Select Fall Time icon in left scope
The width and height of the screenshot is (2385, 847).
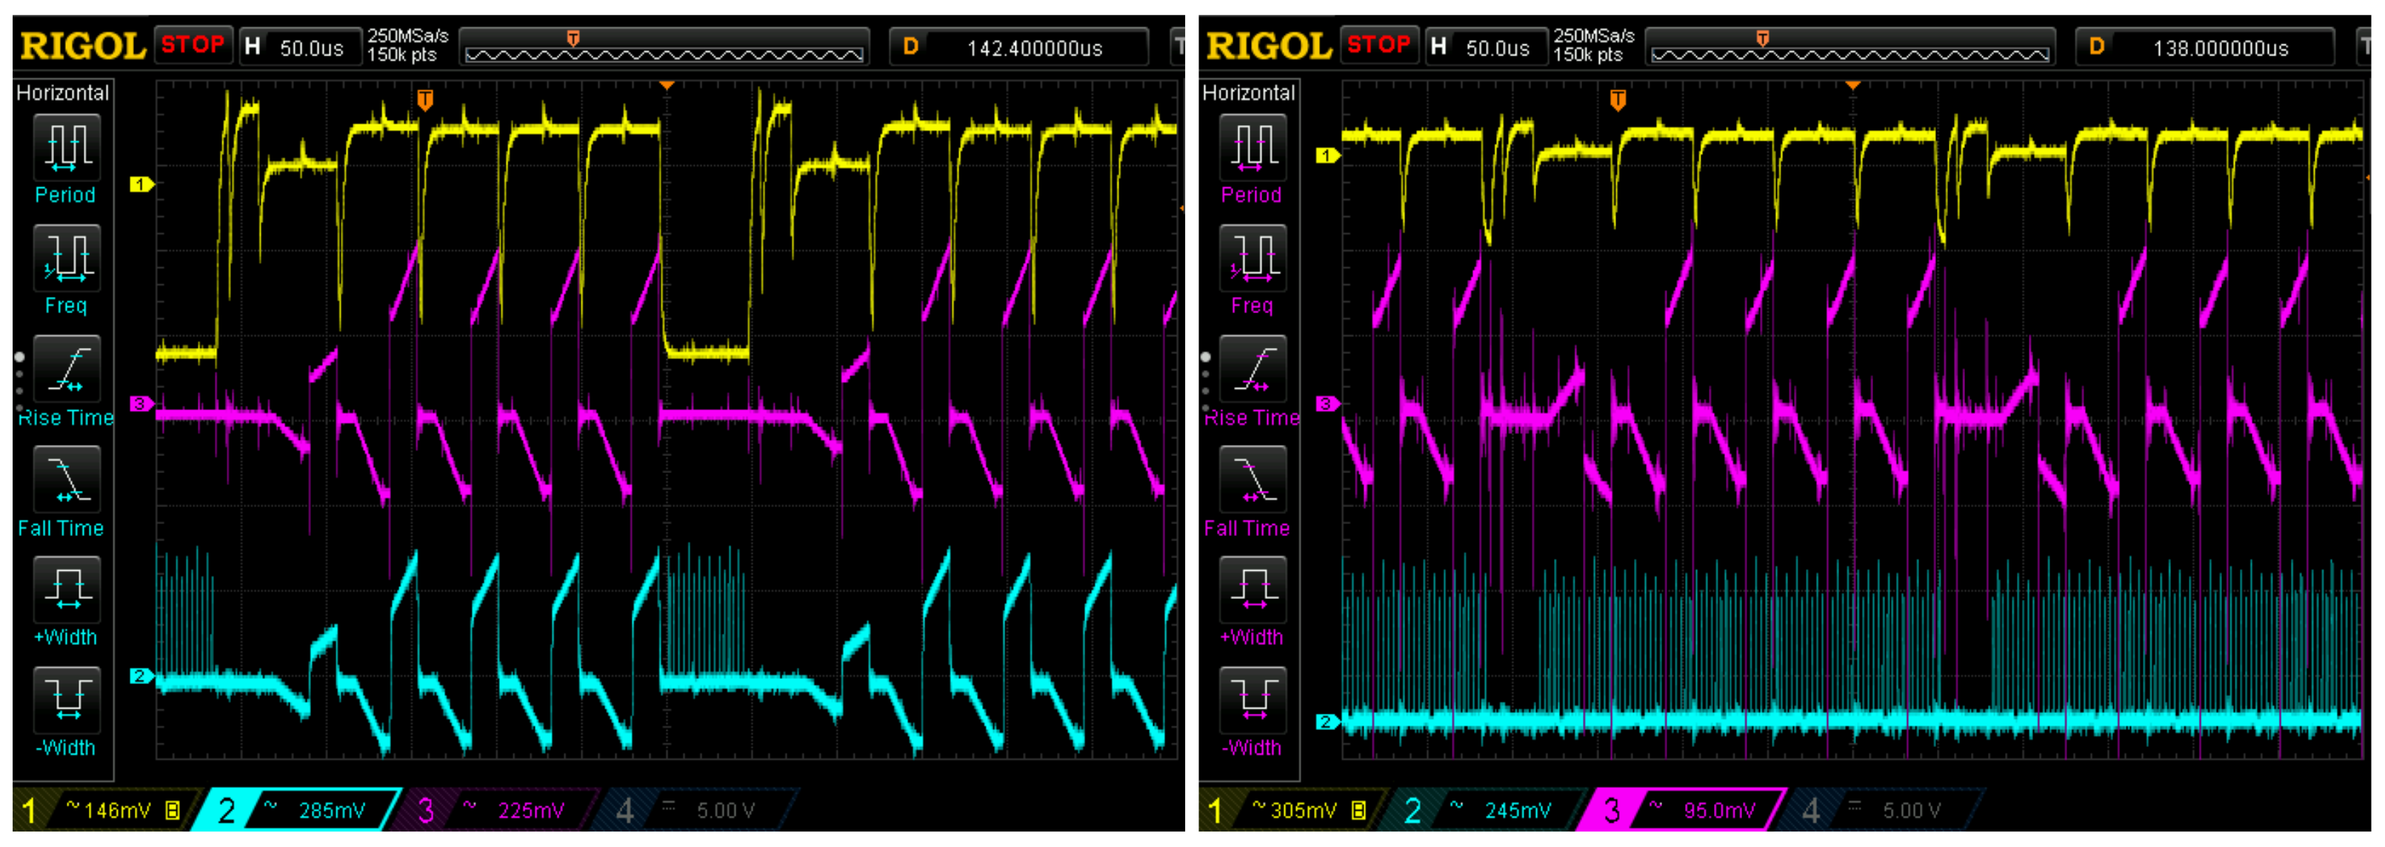coord(66,480)
